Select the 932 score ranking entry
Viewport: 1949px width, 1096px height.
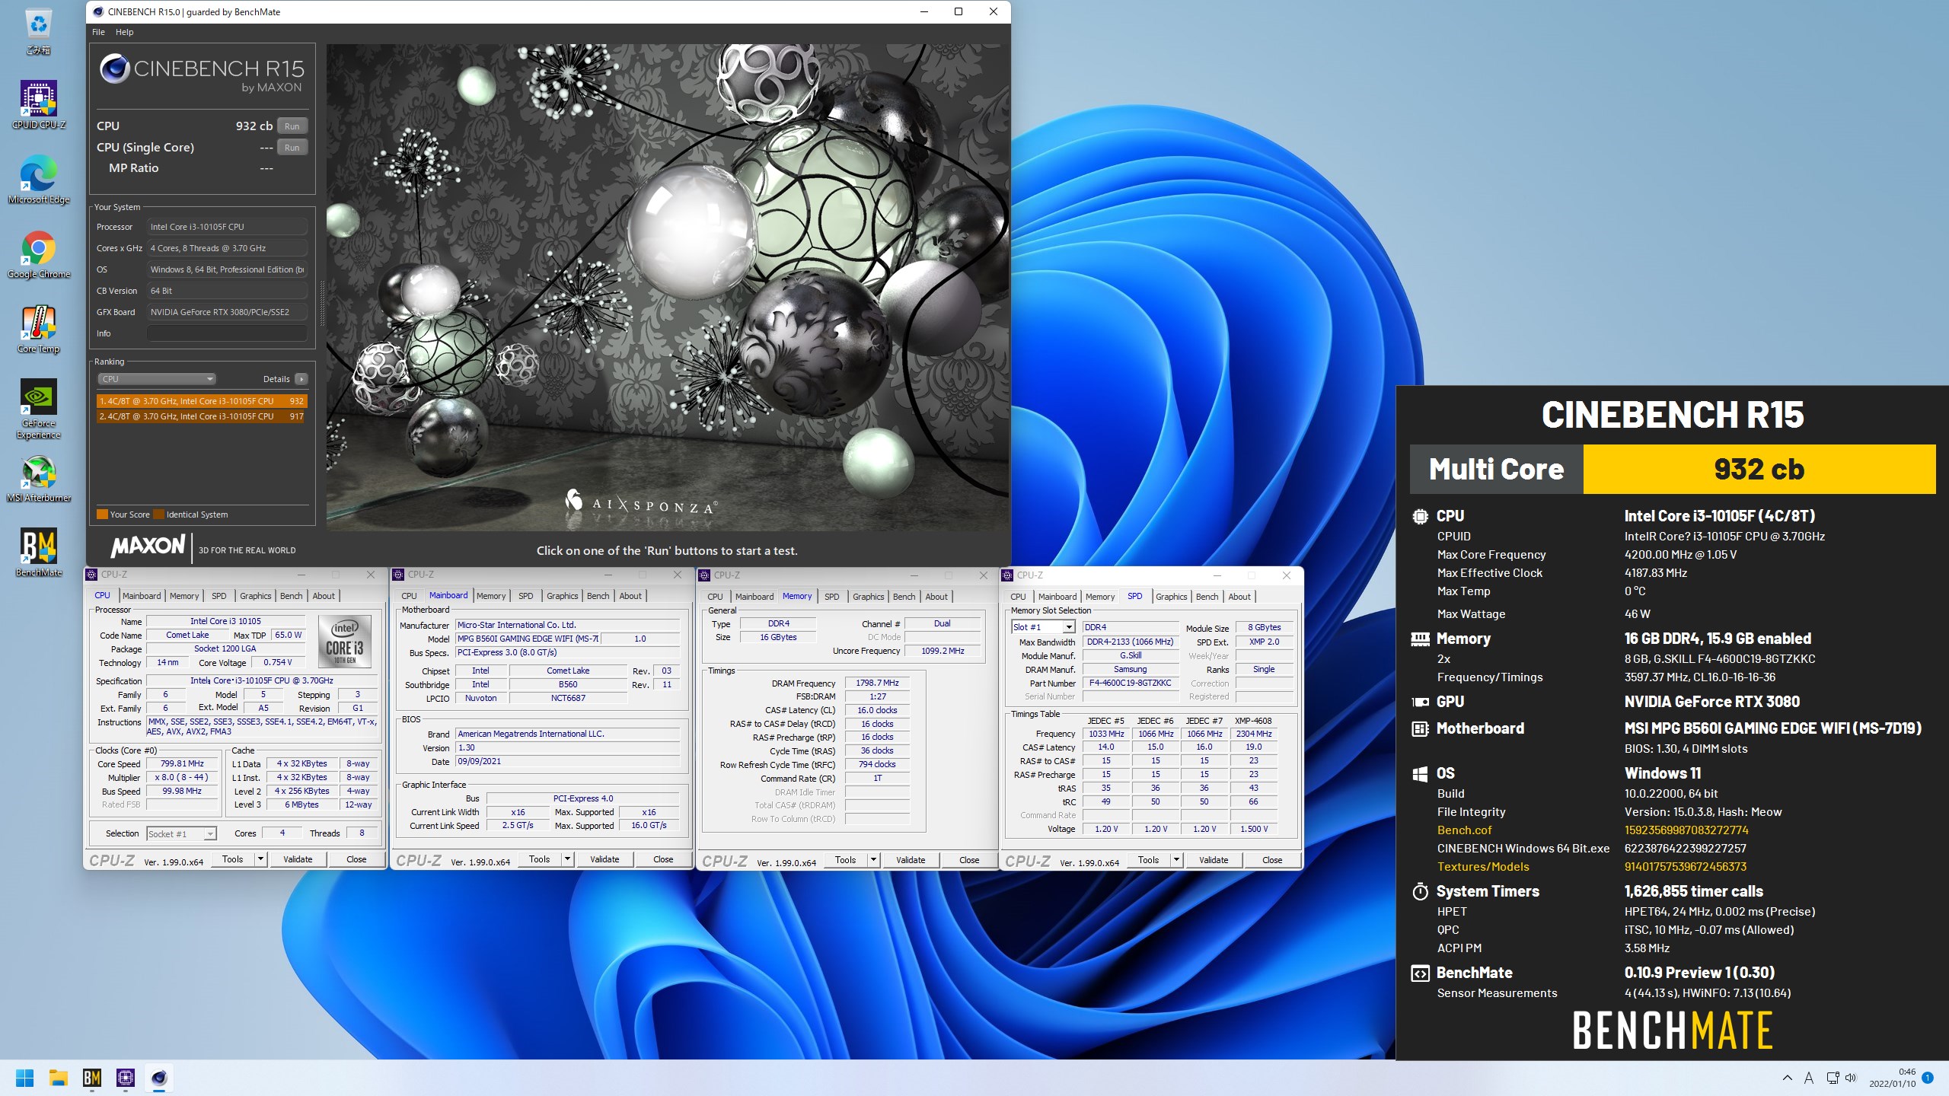coord(202,401)
